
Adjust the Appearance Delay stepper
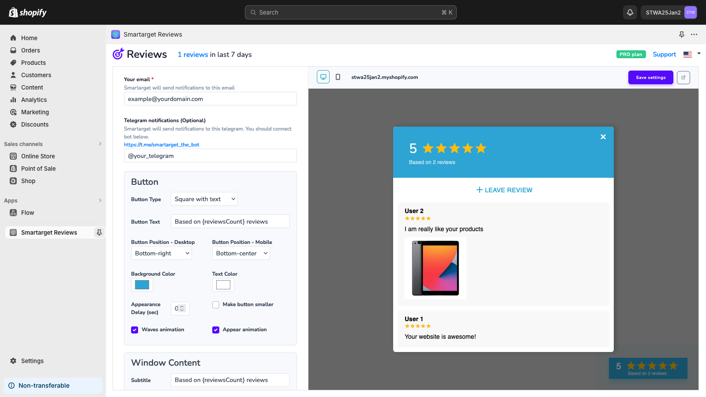pyautogui.click(x=182, y=308)
